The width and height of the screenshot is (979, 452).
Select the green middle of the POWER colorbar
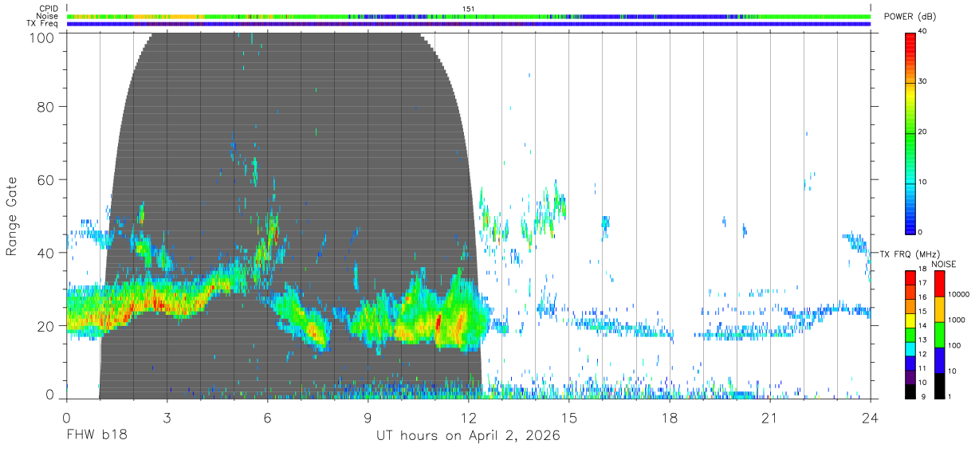[x=910, y=132]
